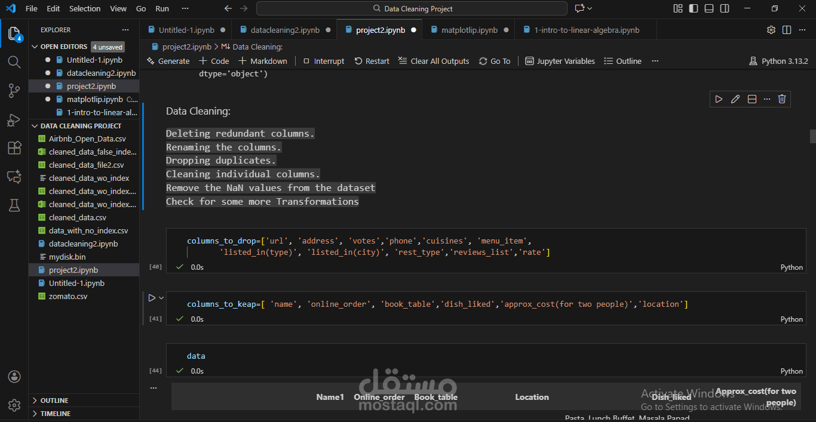Open the Selection menu
Screen dimensions: 816x422
click(85, 8)
